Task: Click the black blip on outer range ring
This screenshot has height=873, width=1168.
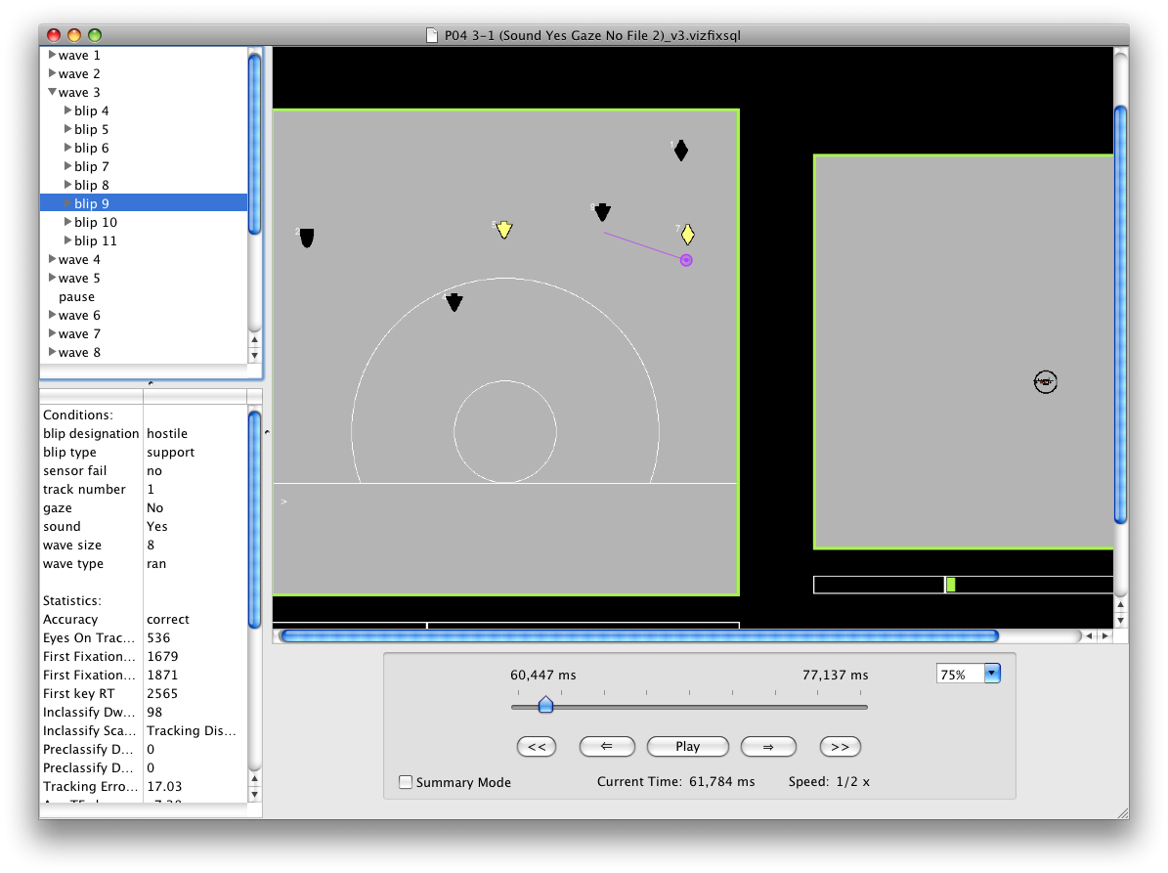Action: [454, 302]
